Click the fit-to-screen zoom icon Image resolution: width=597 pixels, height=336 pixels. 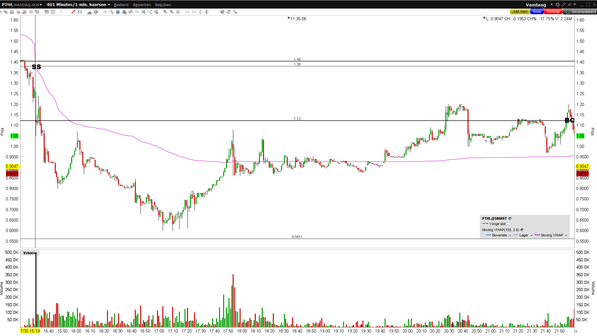[178, 12]
